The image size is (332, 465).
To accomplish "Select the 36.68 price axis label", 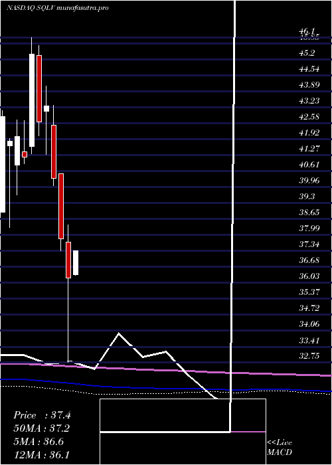I will click(x=309, y=260).
